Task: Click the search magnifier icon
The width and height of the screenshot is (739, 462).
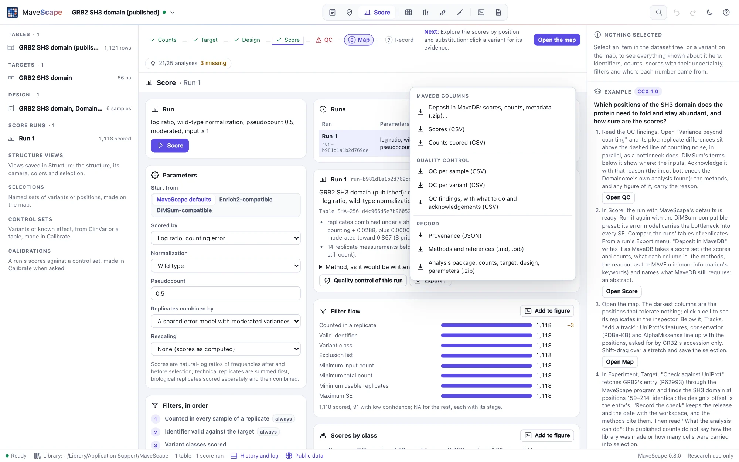Action: 658,12
